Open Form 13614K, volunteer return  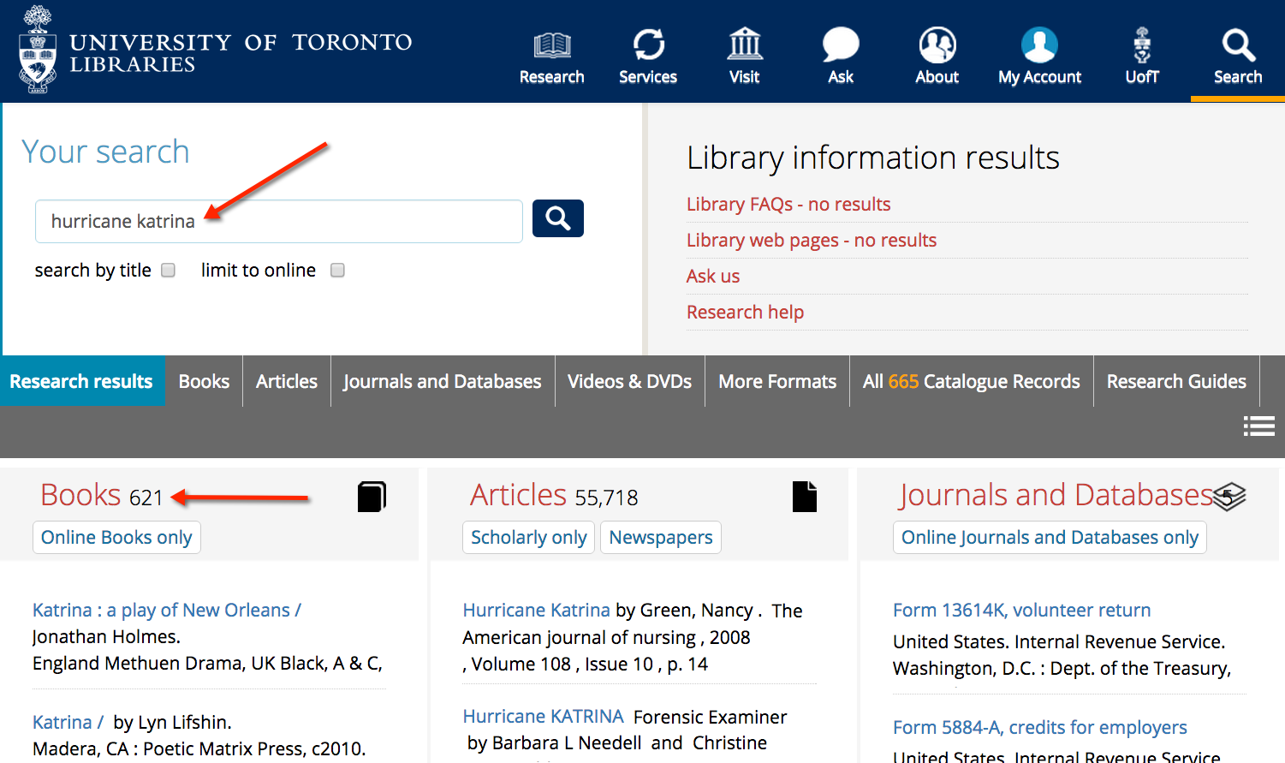[1021, 611]
